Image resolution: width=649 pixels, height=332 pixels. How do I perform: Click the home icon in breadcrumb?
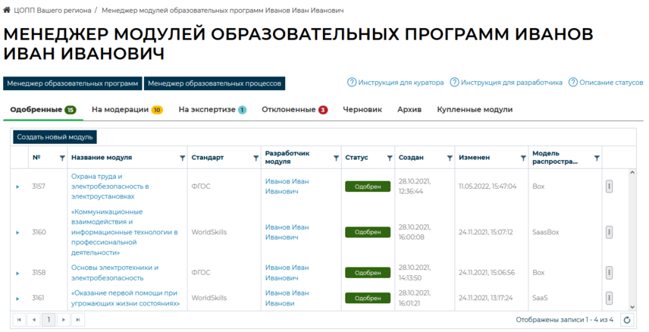pos(7,11)
